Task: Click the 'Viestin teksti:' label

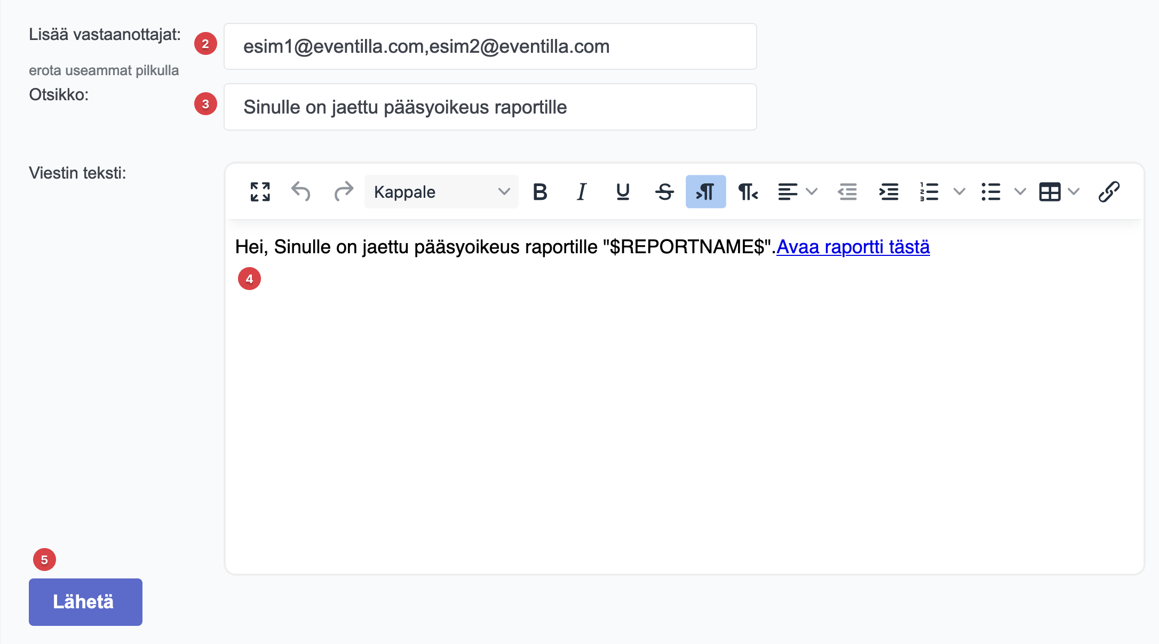Action: tap(77, 173)
